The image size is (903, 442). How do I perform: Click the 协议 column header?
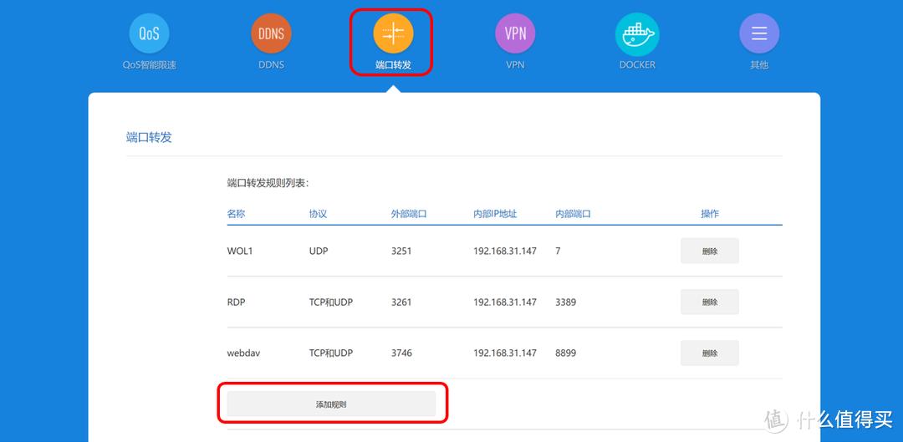318,214
